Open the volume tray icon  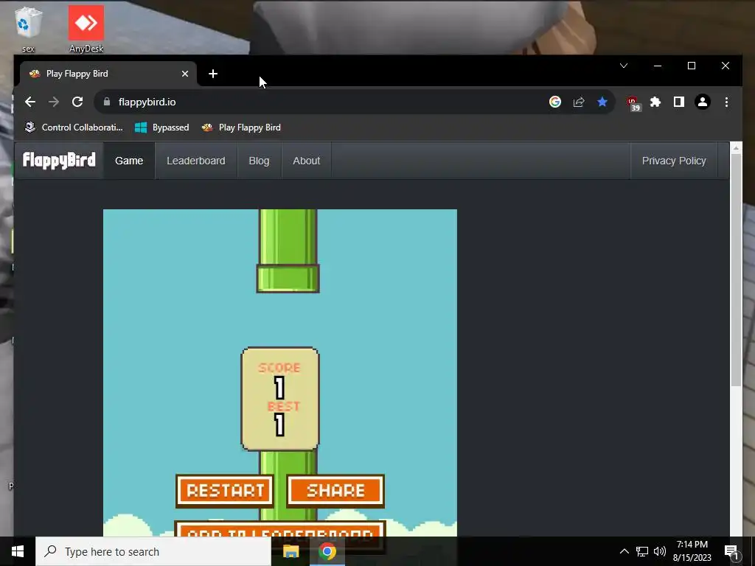click(x=660, y=551)
